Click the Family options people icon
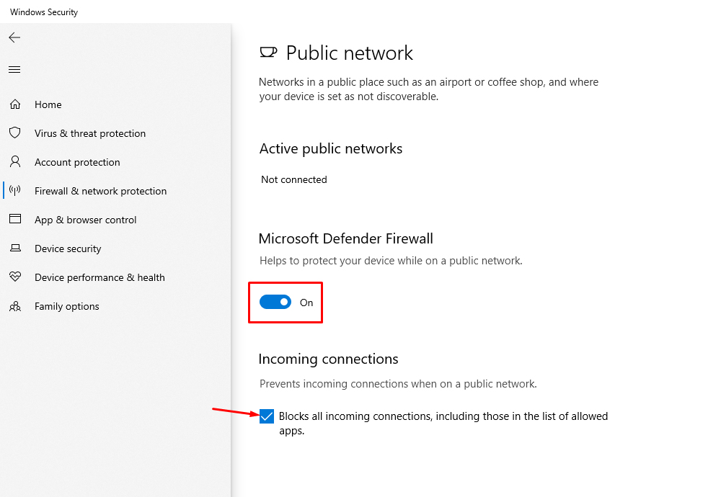Viewport: 721px width, 497px height. (x=15, y=306)
